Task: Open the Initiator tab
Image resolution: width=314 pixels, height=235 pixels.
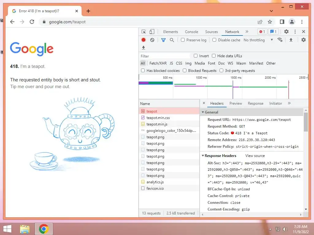Action: pyautogui.click(x=276, y=103)
